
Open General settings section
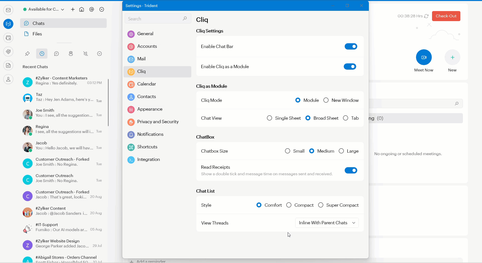coord(157,34)
